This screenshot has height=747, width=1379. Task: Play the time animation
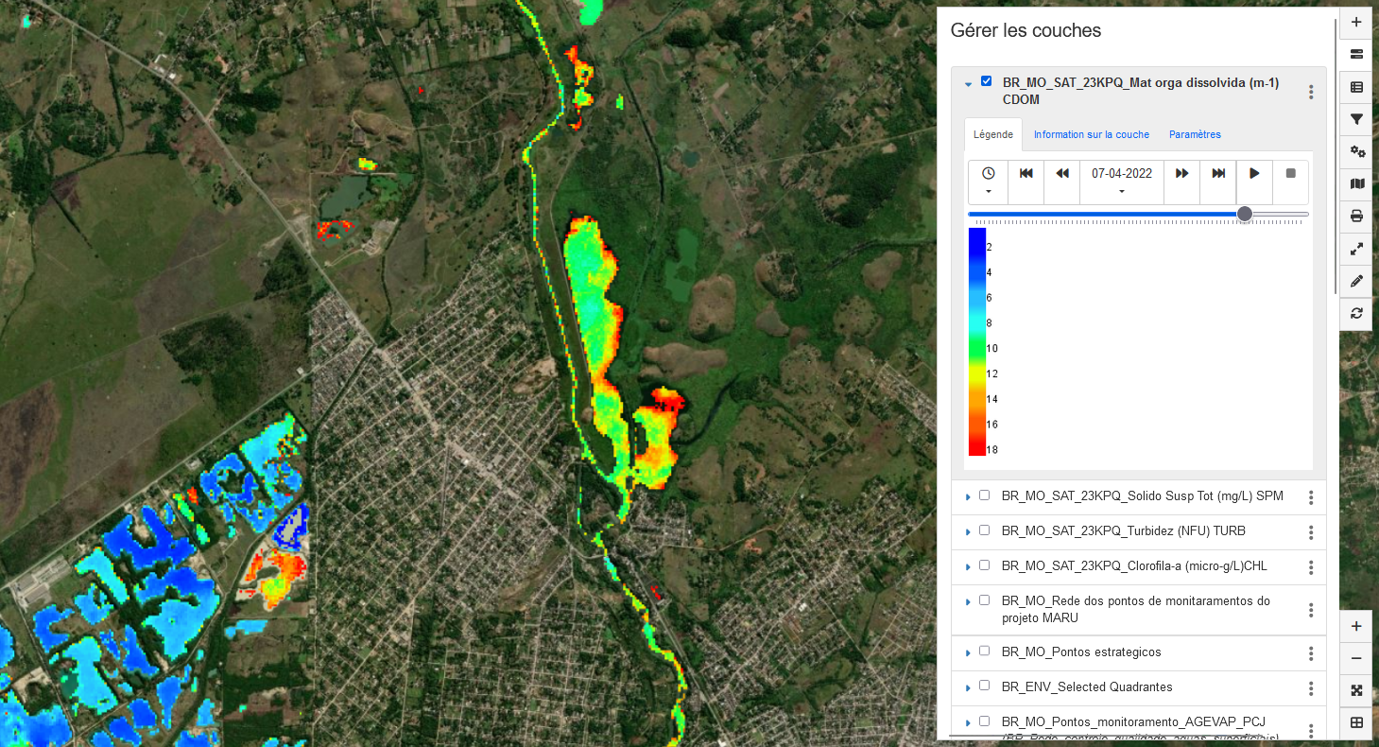click(x=1254, y=174)
